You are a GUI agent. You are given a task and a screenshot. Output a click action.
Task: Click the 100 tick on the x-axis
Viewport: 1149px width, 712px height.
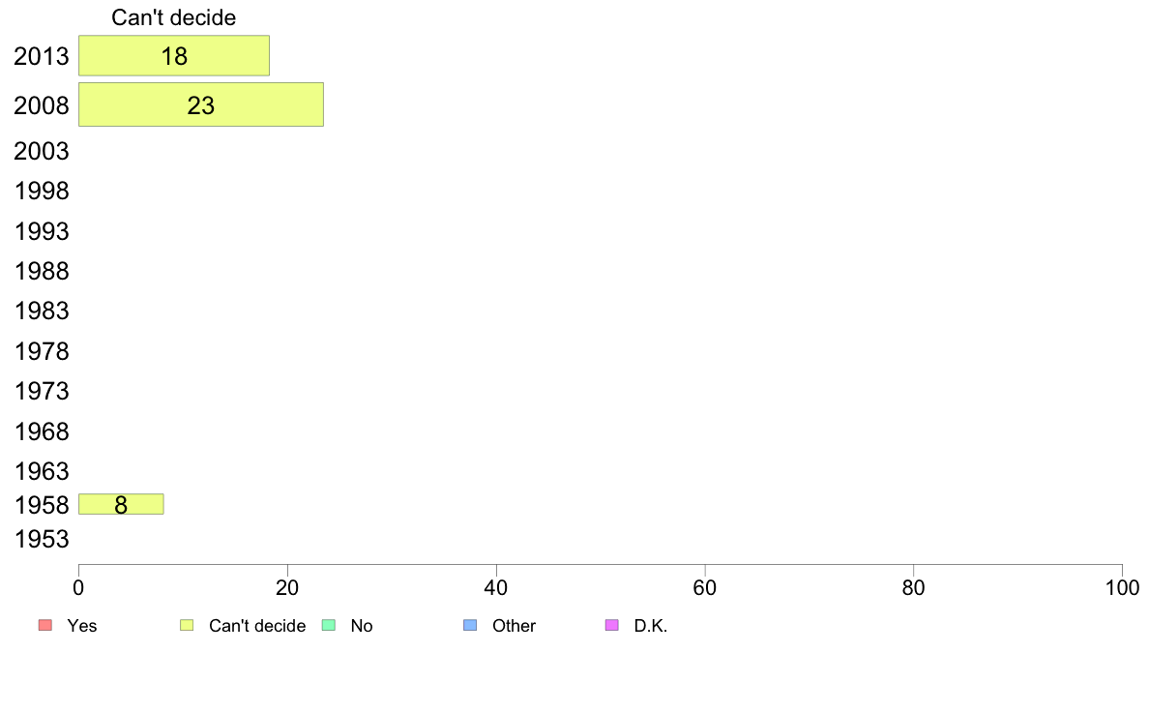point(1122,587)
